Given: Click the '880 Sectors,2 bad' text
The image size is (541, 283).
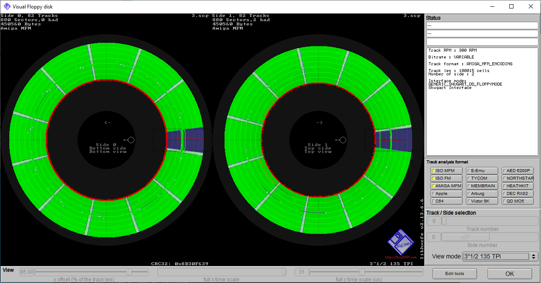Looking at the screenshot, I should (241, 20).
